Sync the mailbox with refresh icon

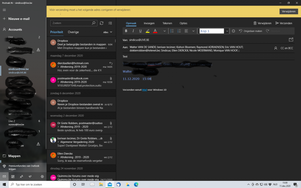(x=102, y=23)
